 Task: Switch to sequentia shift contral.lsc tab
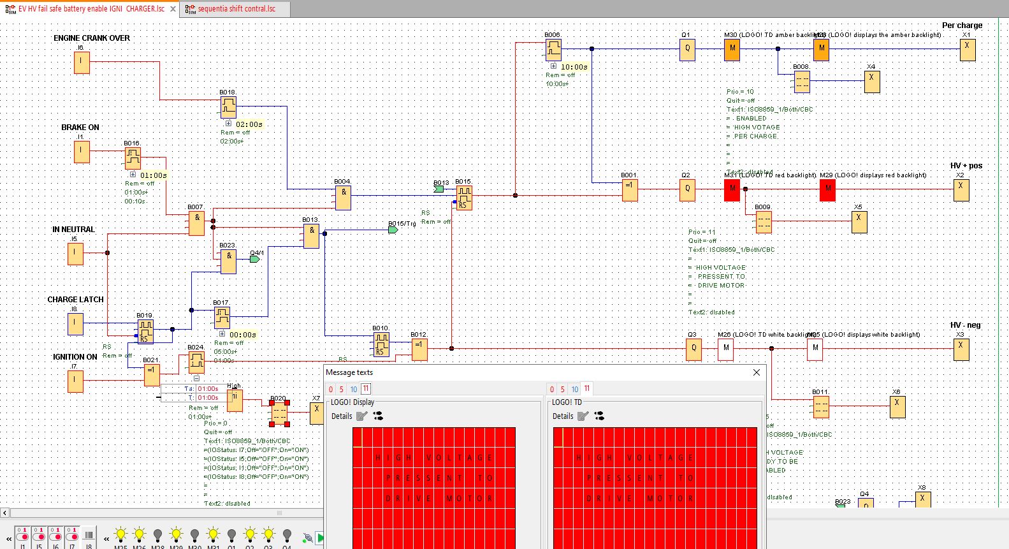[236, 9]
